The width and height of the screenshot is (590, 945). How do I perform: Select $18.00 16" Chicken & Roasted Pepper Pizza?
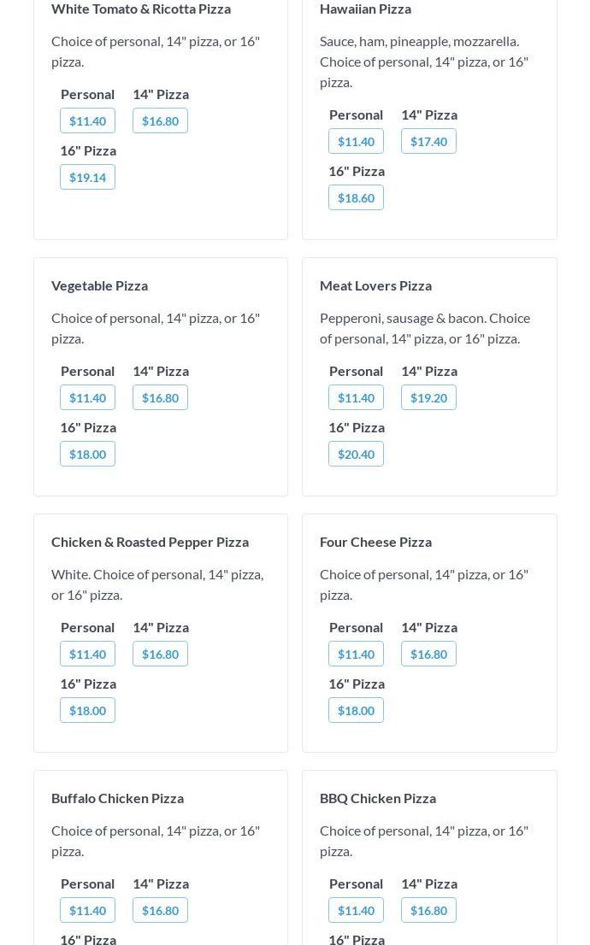tap(87, 710)
